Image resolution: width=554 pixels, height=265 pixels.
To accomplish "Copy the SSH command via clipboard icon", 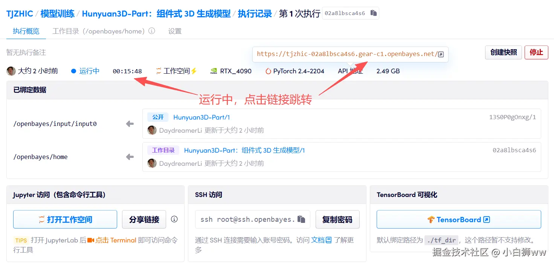I will point(301,219).
